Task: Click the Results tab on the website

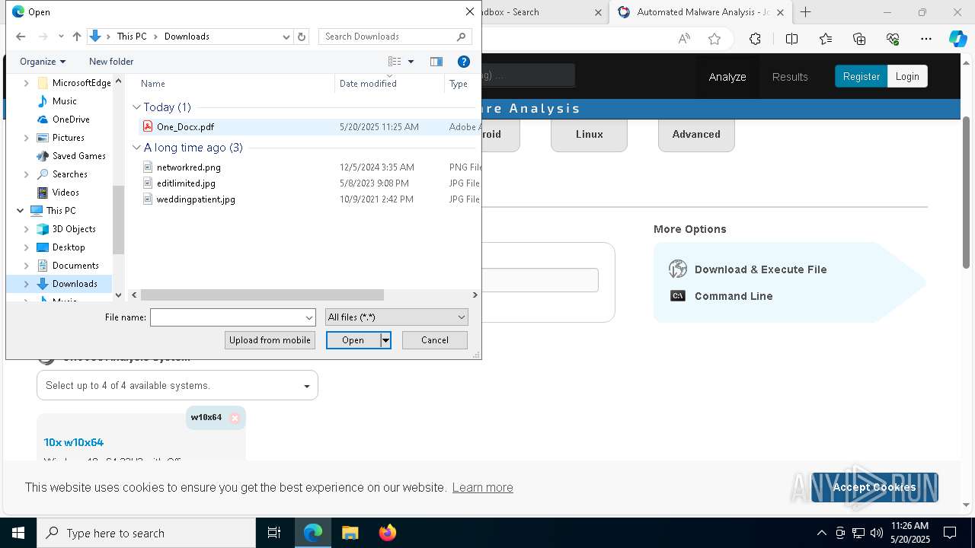Action: (790, 77)
